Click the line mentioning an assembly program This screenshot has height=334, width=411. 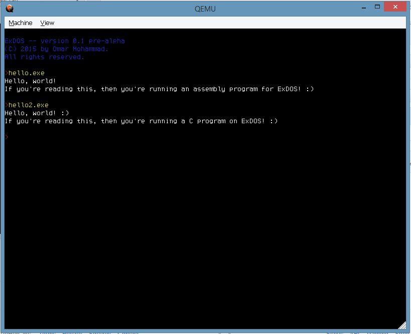tap(159, 89)
